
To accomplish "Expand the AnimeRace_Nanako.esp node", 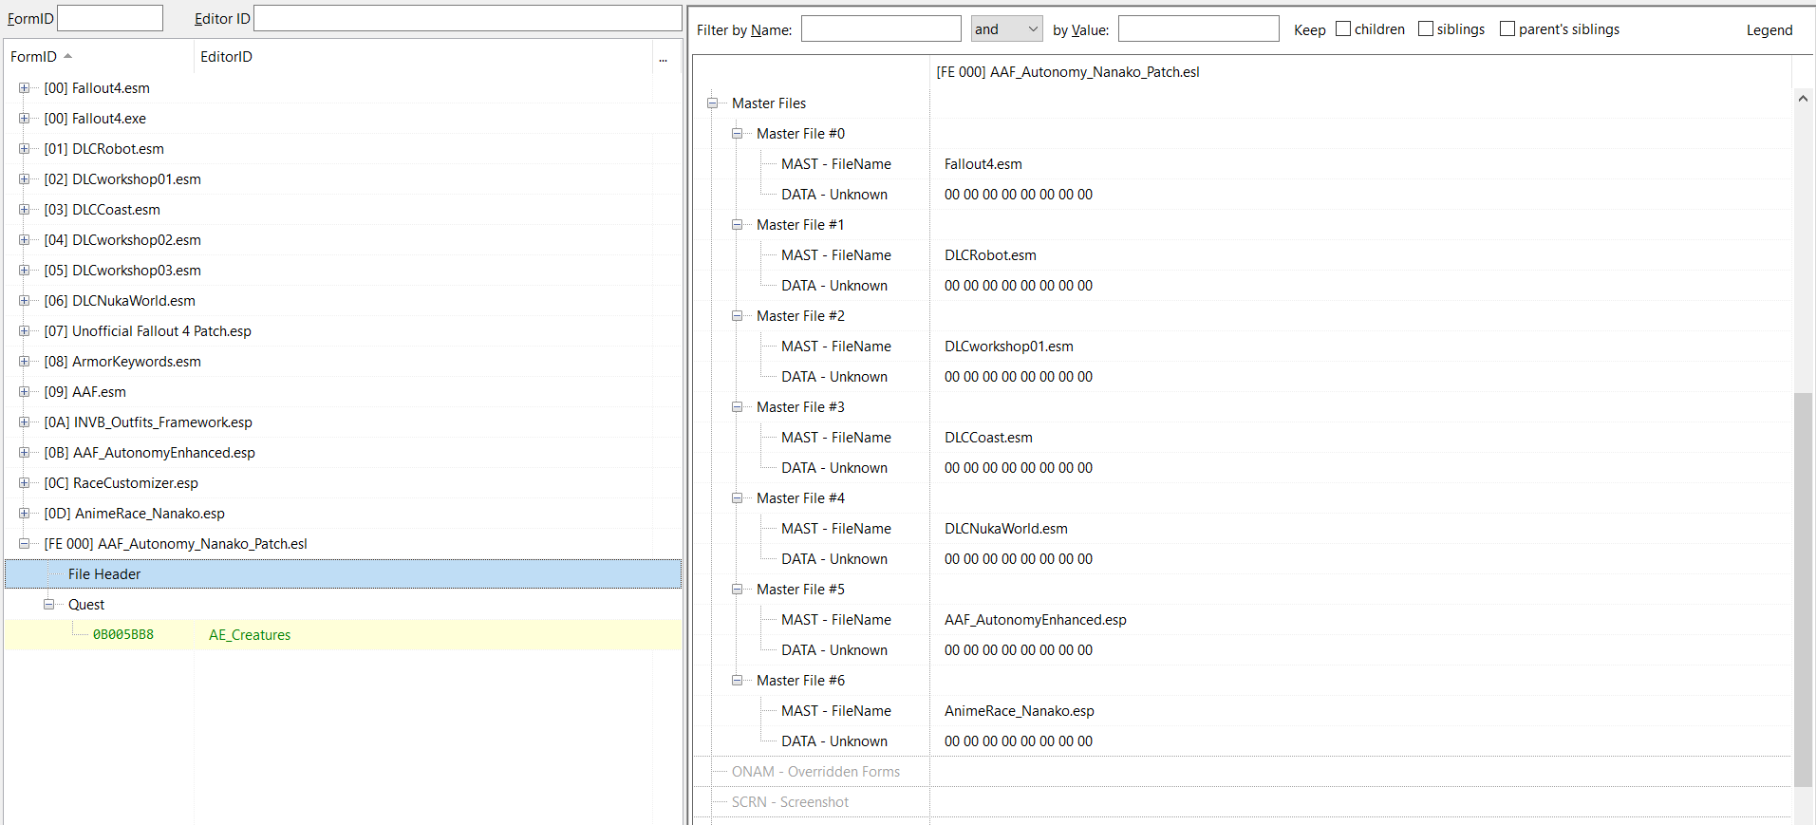I will pyautogui.click(x=24, y=514).
